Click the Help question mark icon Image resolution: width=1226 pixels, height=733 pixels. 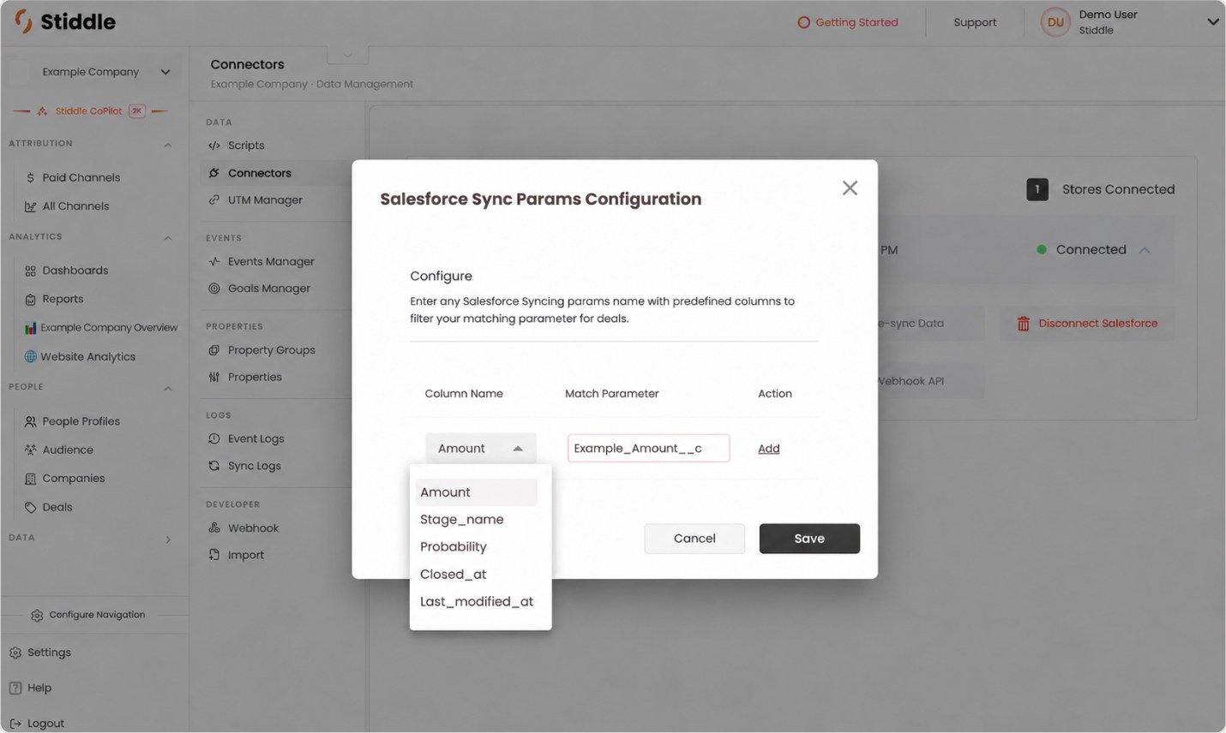pos(15,688)
